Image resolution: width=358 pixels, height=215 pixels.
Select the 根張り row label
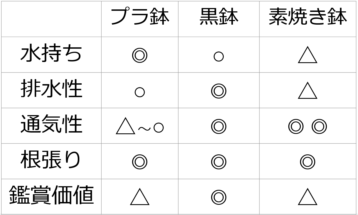tap(51, 161)
